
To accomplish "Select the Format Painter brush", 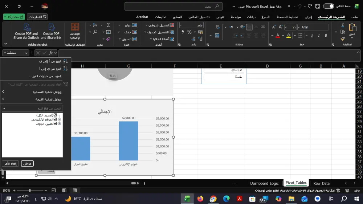I will [x=343, y=39].
